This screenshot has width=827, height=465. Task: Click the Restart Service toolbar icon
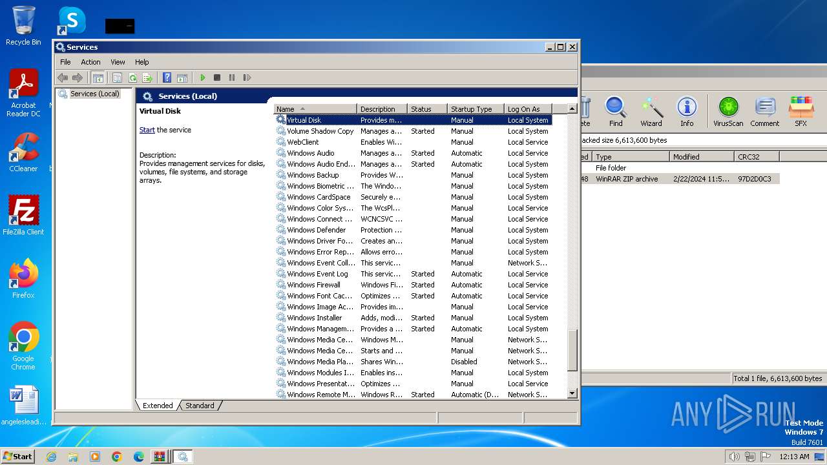[247, 77]
